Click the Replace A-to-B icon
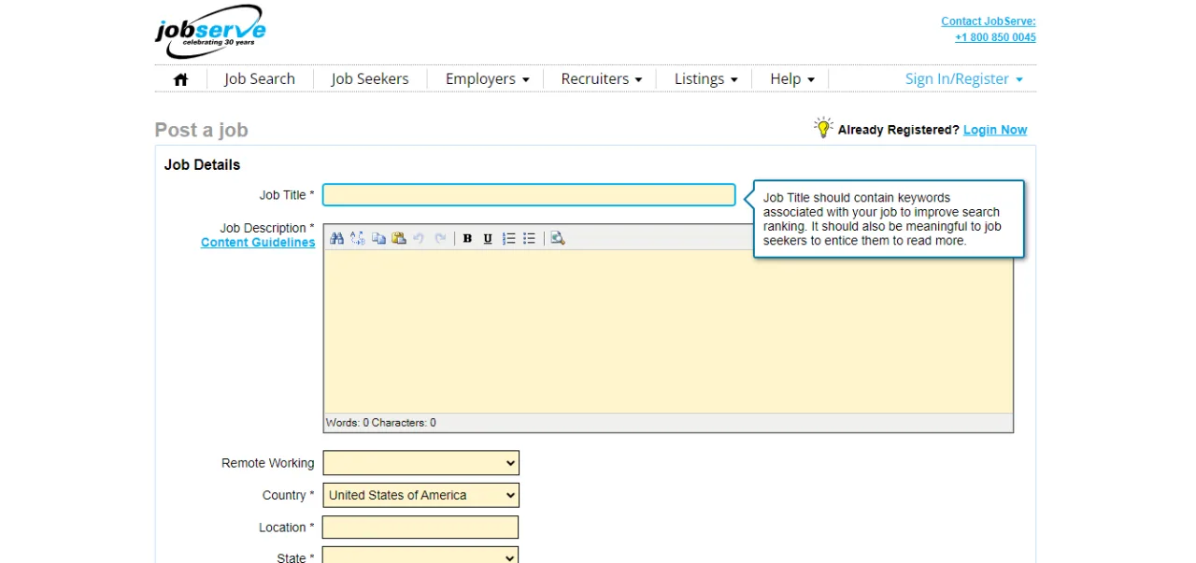 (358, 238)
